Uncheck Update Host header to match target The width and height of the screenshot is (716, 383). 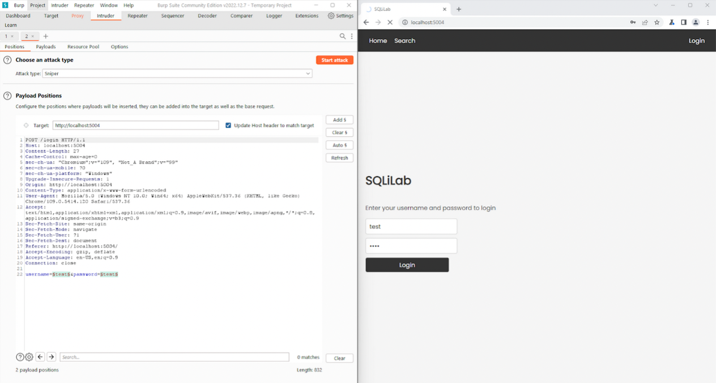pos(228,126)
